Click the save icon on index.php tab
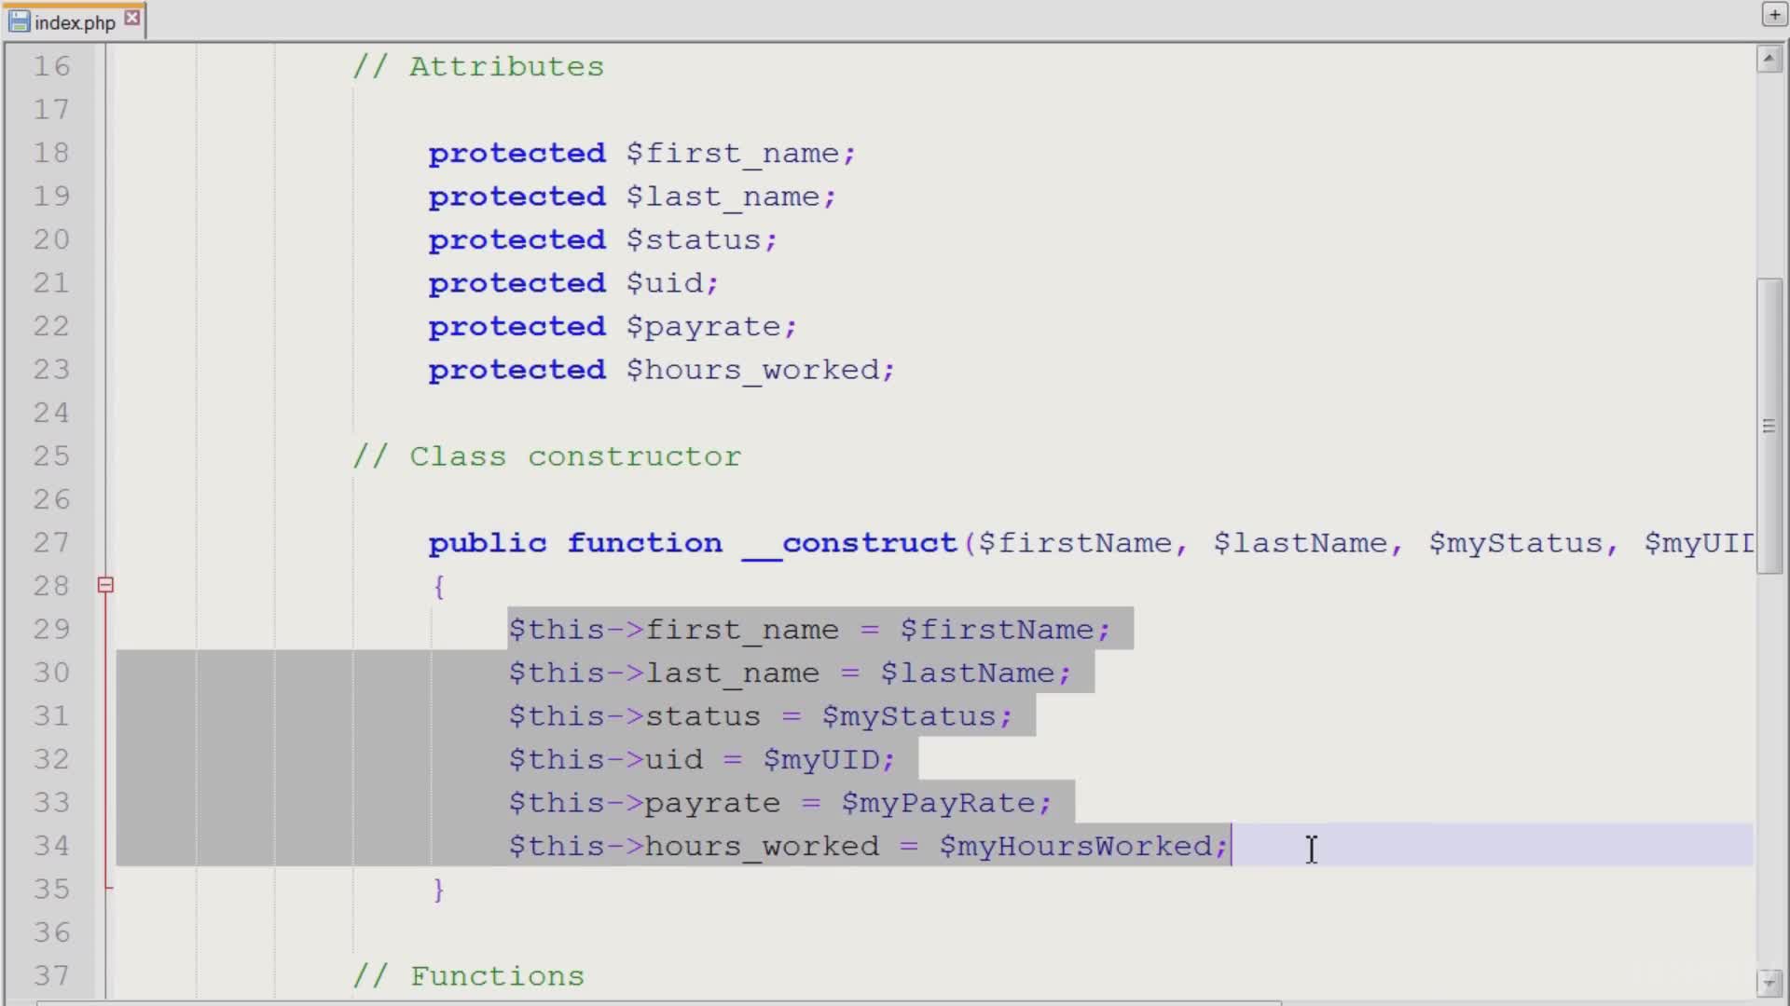1790x1006 pixels. click(x=19, y=21)
